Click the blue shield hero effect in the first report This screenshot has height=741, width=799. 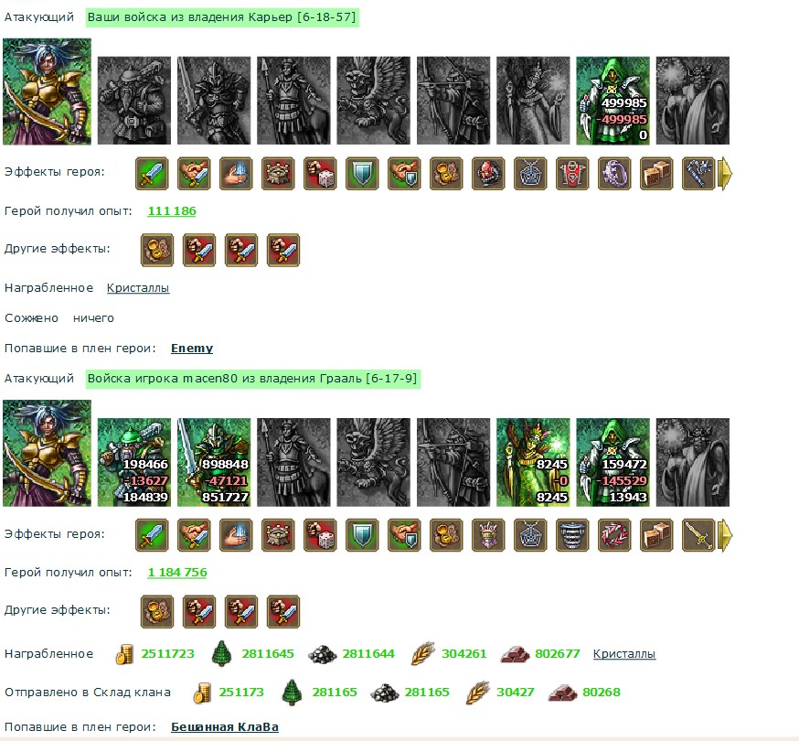(362, 174)
